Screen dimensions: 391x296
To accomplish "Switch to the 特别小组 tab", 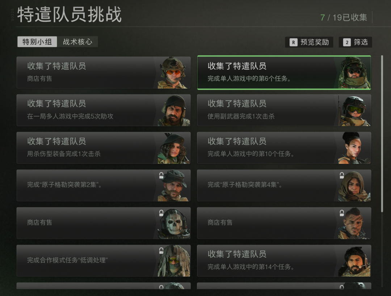I will (x=37, y=42).
